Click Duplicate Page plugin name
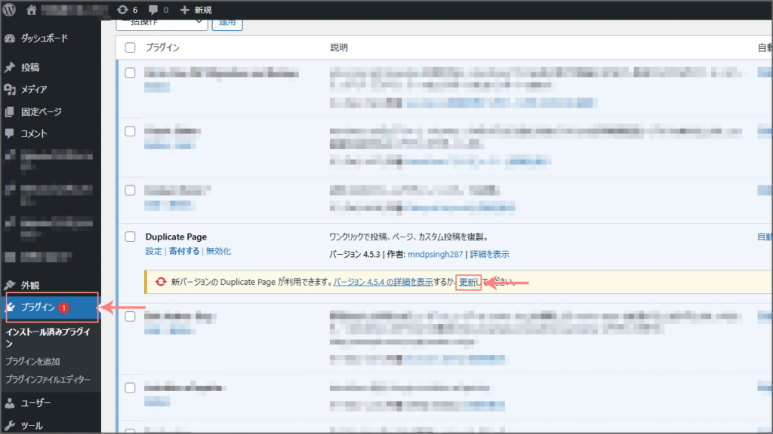This screenshot has width=773, height=434. pyautogui.click(x=176, y=237)
